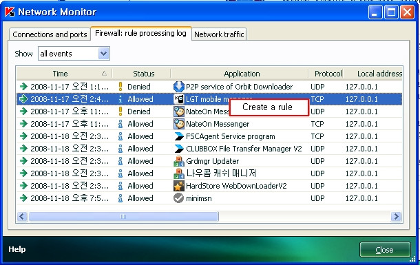Click the LGT mobile manager phone icon
The width and height of the screenshot is (420, 265).
[178, 99]
